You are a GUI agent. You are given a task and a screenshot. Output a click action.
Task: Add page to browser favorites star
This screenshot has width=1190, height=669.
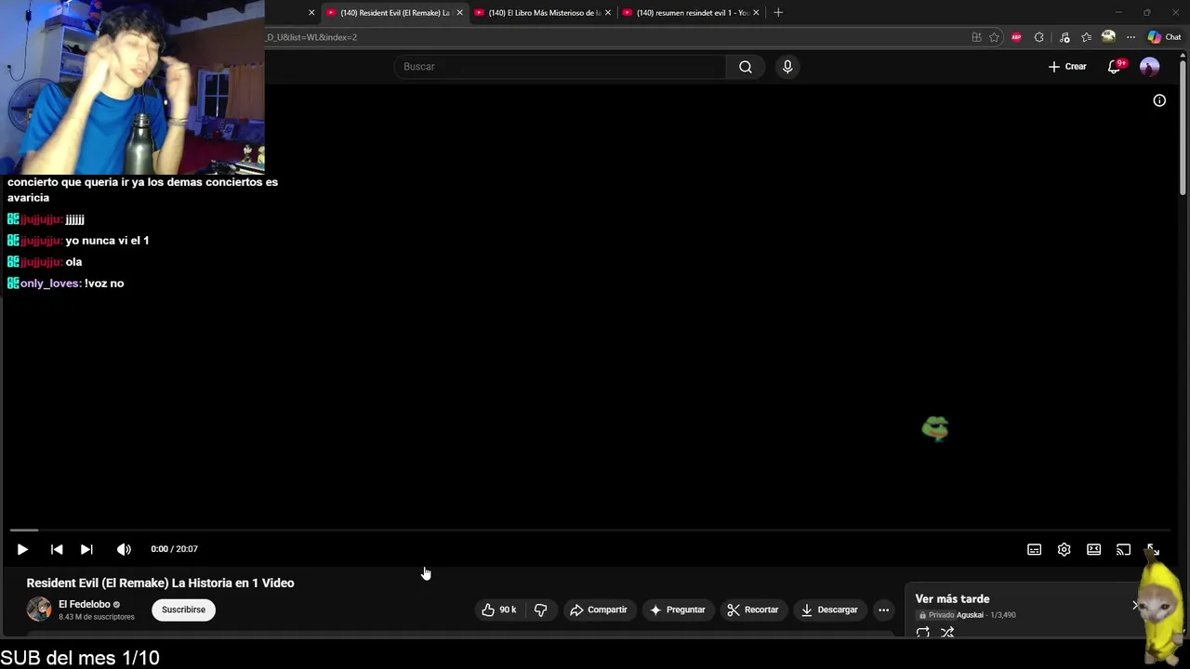point(994,37)
